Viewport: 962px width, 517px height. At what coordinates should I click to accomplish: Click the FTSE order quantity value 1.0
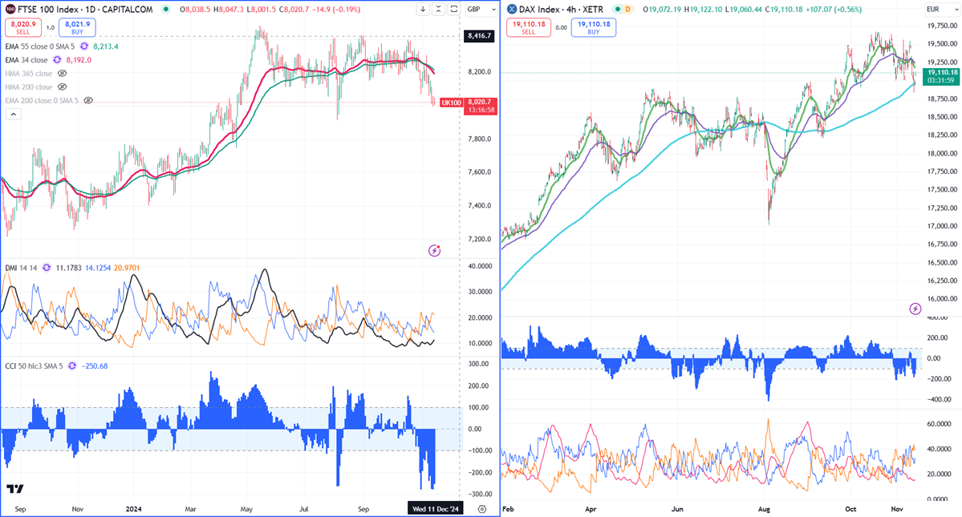(51, 27)
